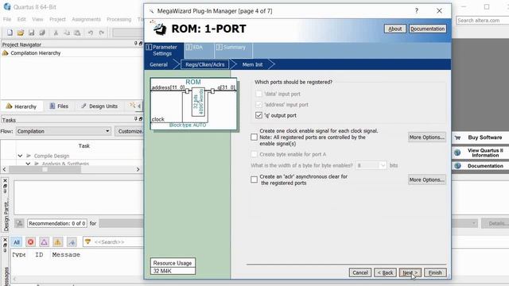Switch to the Parameter Settings tab

point(165,50)
